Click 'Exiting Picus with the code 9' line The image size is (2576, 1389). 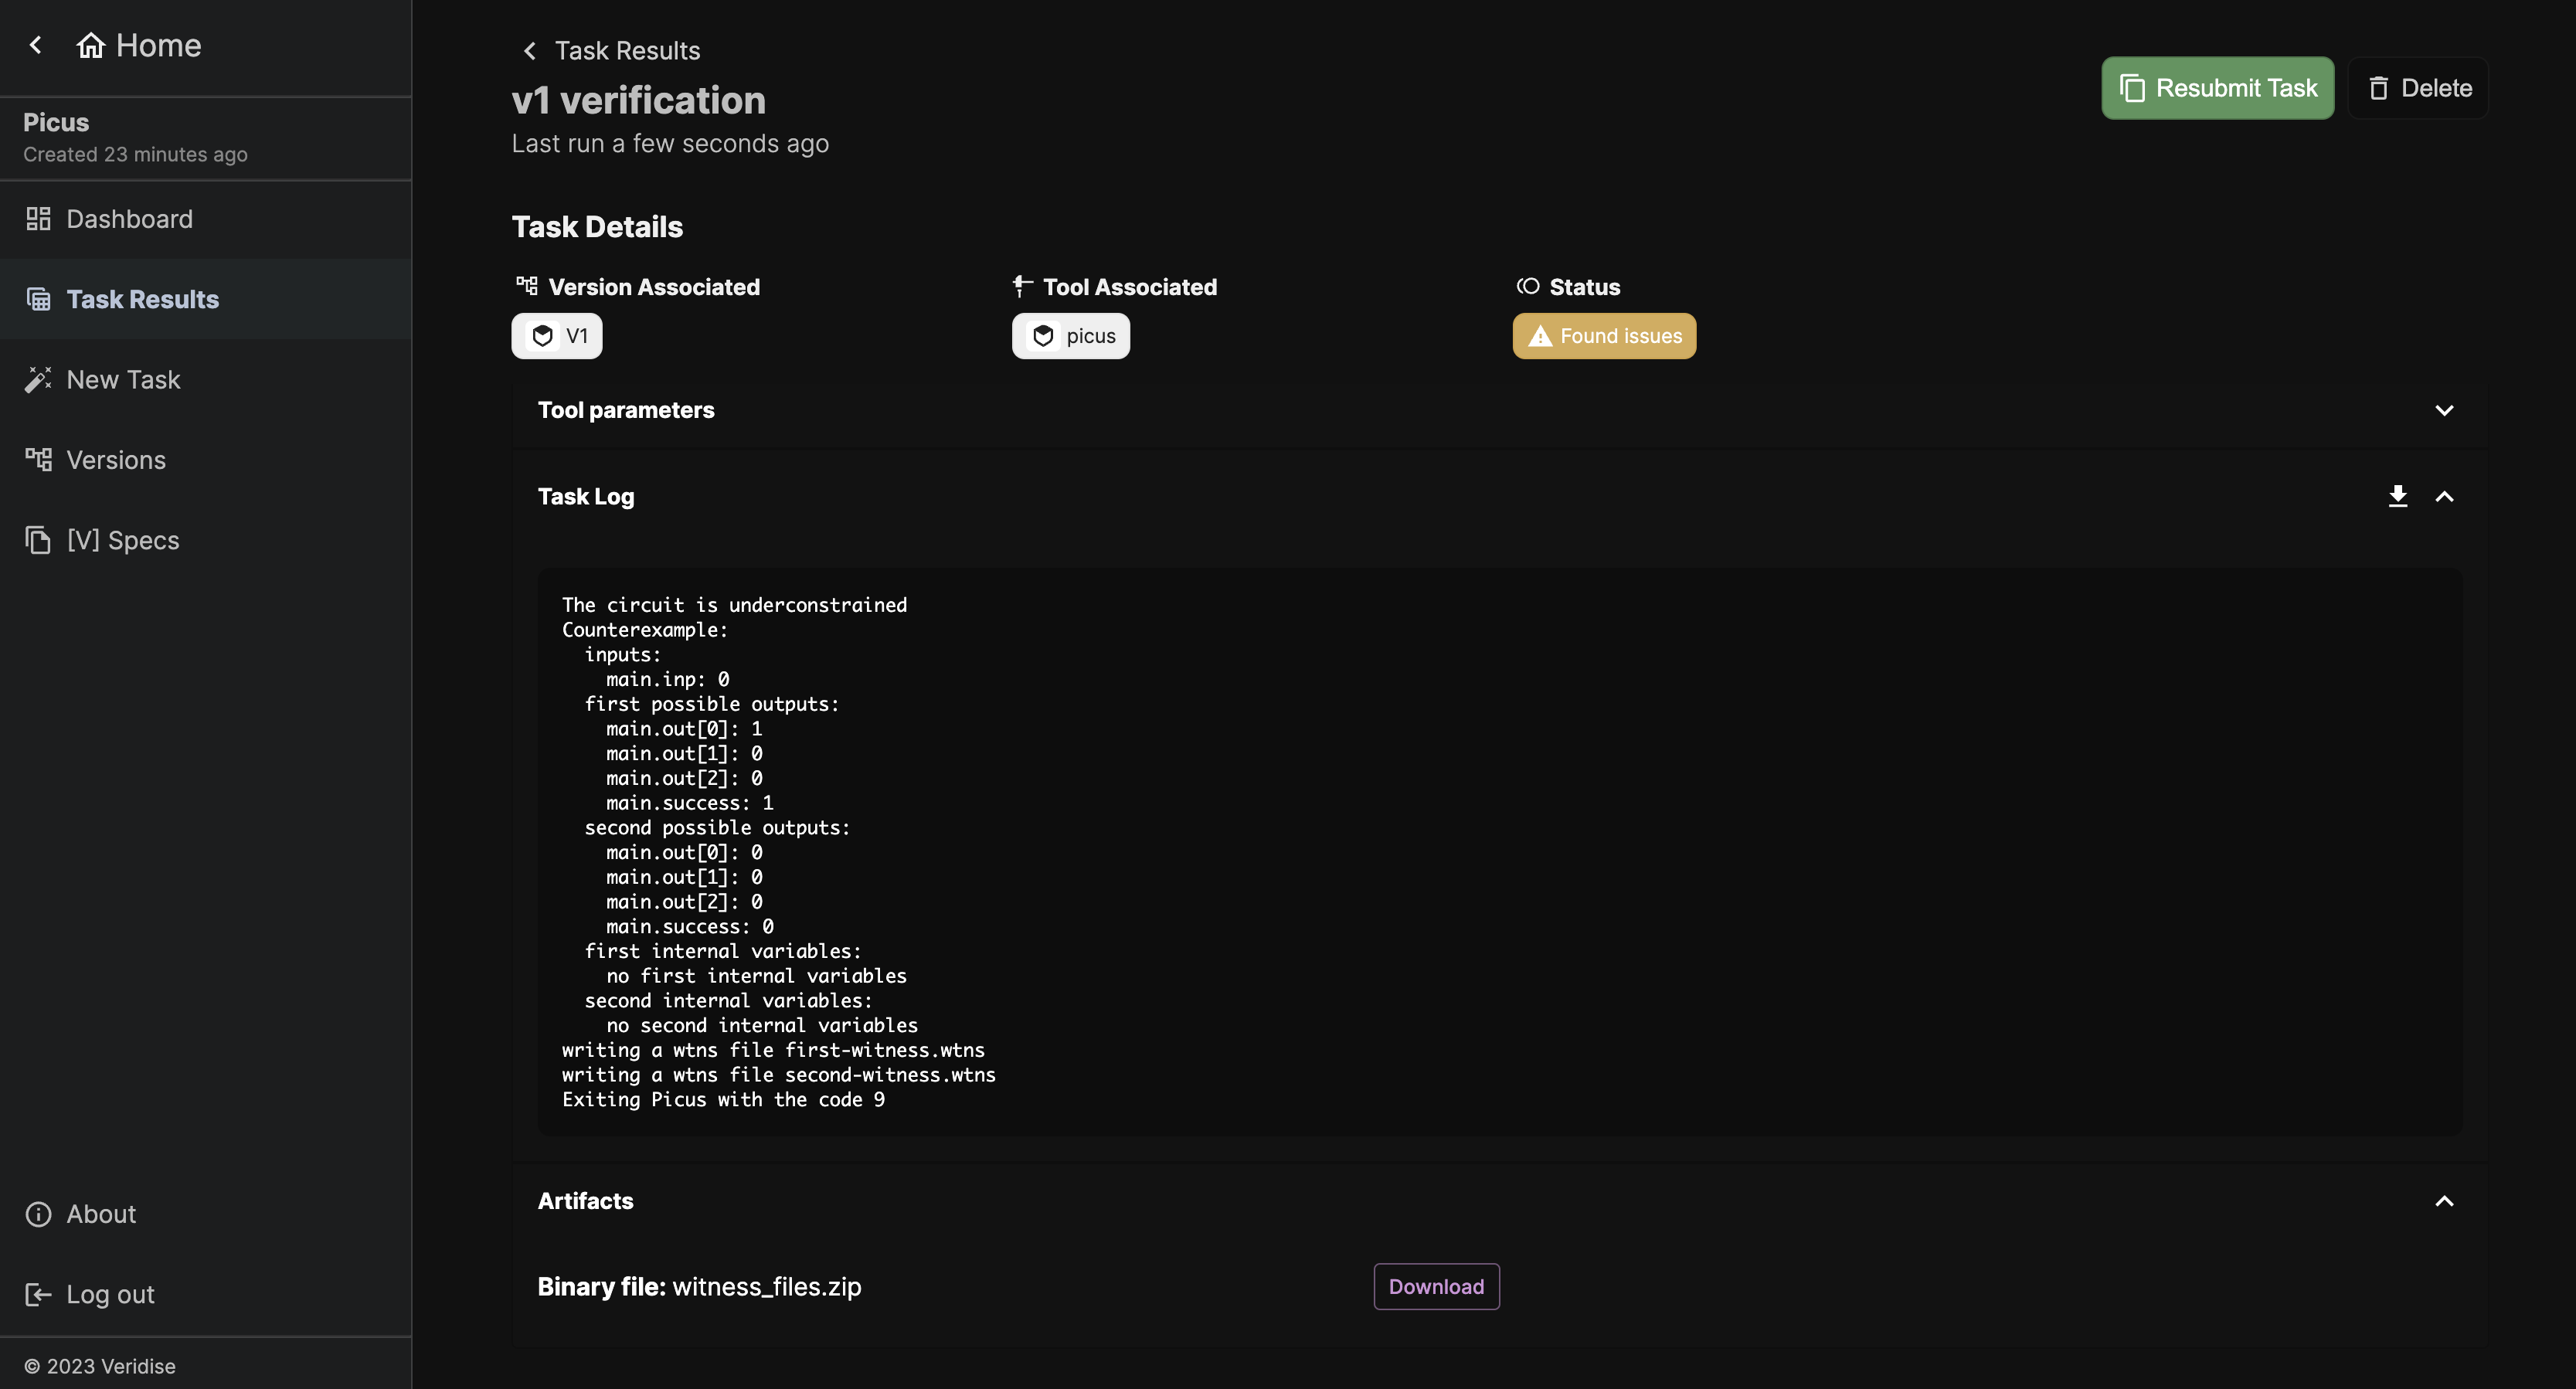click(723, 1099)
